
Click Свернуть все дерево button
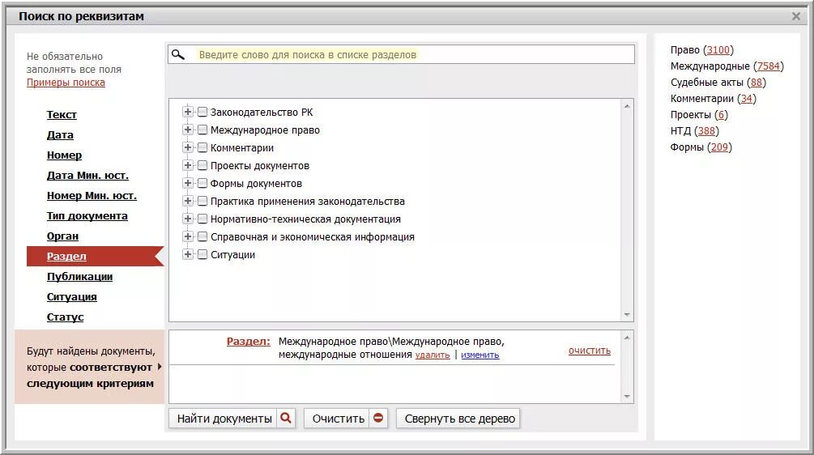[459, 419]
